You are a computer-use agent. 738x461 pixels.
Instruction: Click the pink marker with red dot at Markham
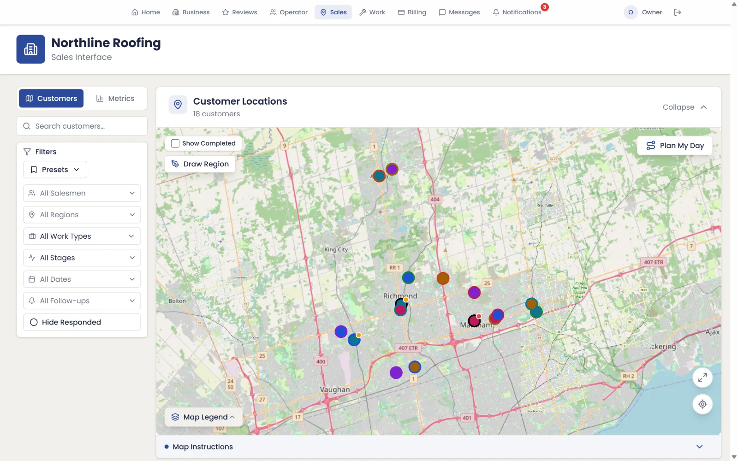(x=474, y=320)
